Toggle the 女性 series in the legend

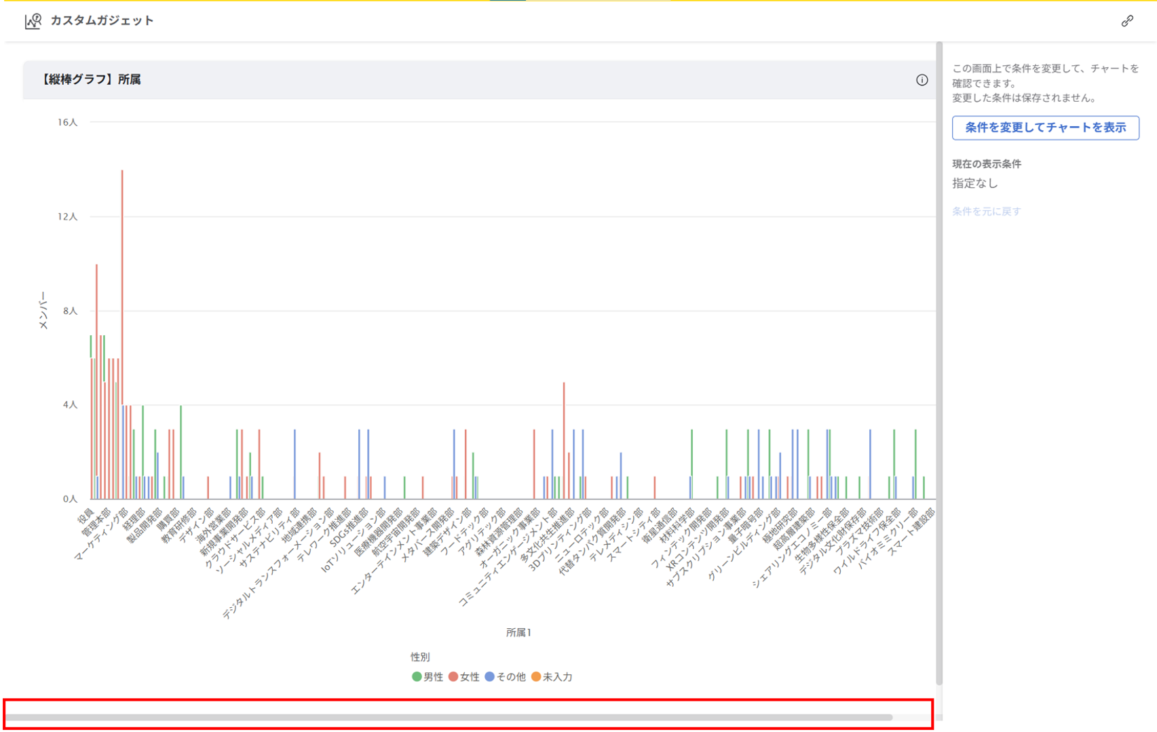click(x=464, y=676)
